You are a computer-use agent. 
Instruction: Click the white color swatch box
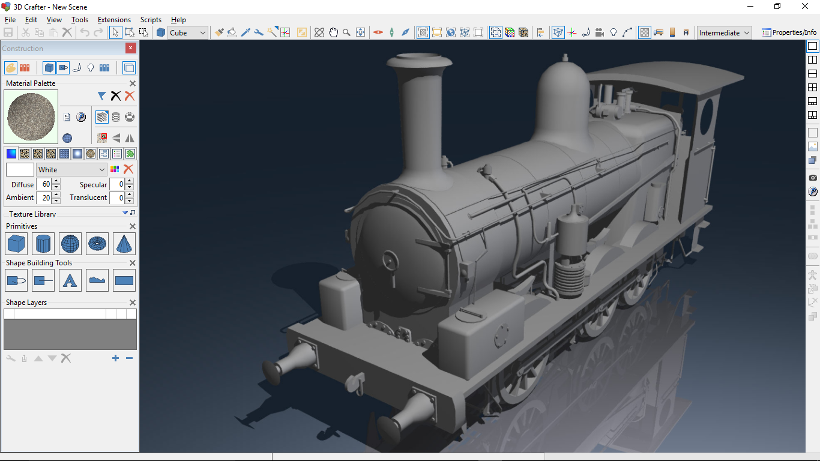[20, 170]
